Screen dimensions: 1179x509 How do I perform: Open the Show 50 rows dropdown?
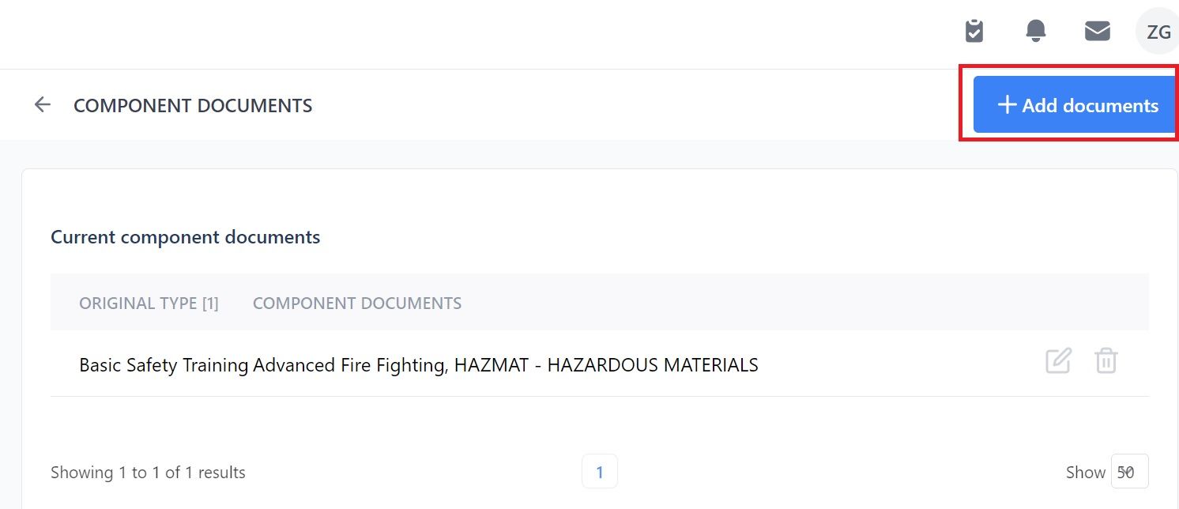(1129, 472)
